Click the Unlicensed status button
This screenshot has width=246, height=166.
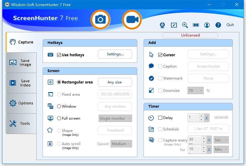190,35
